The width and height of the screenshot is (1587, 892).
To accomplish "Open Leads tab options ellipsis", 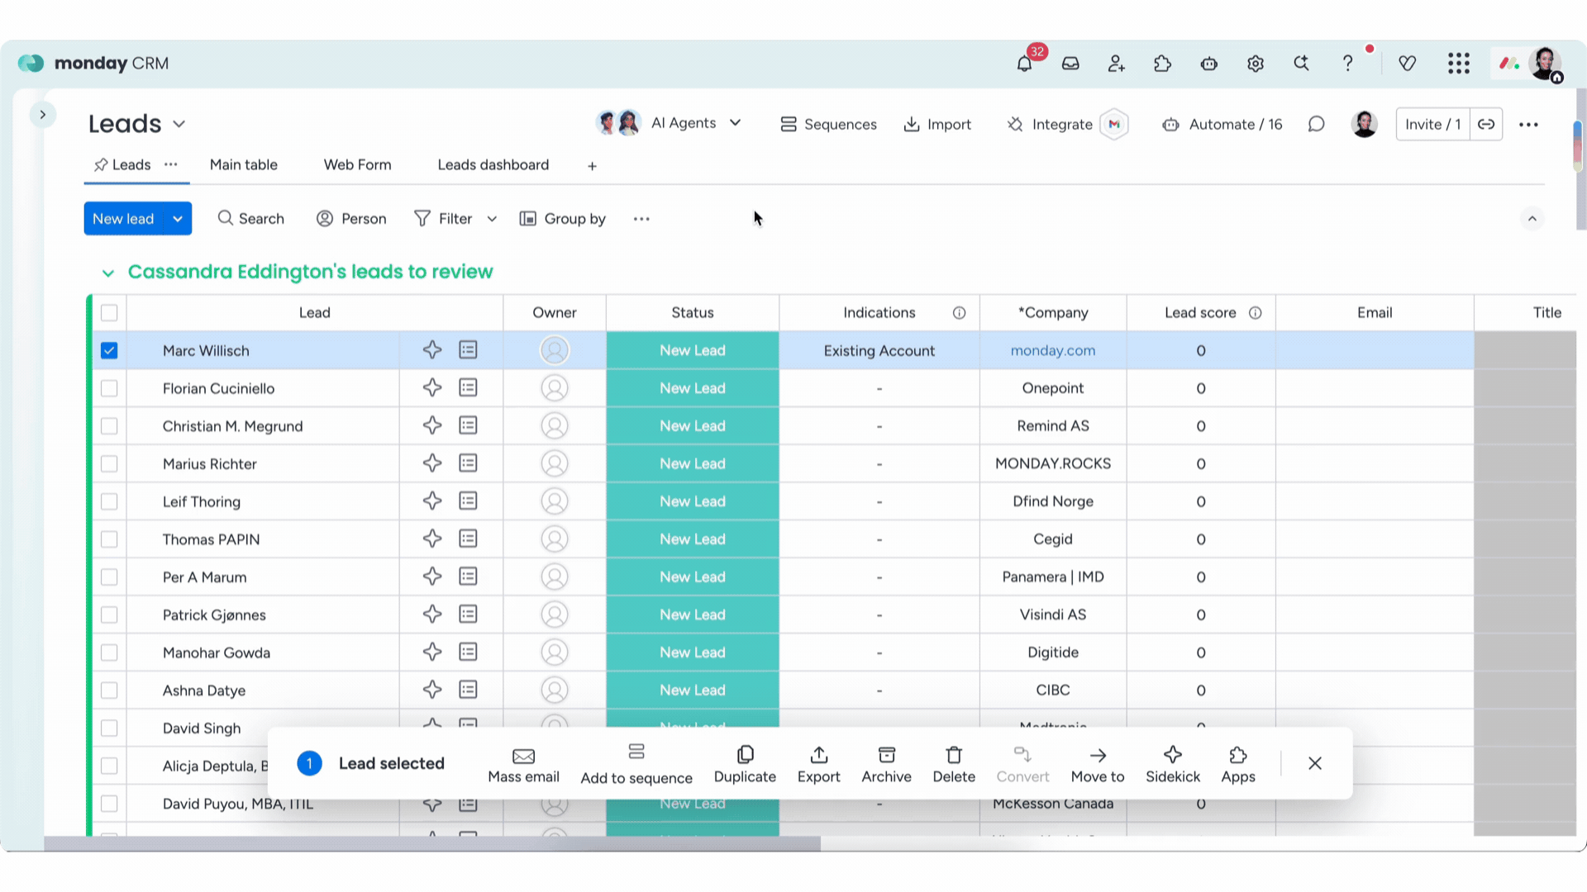I will click(171, 164).
